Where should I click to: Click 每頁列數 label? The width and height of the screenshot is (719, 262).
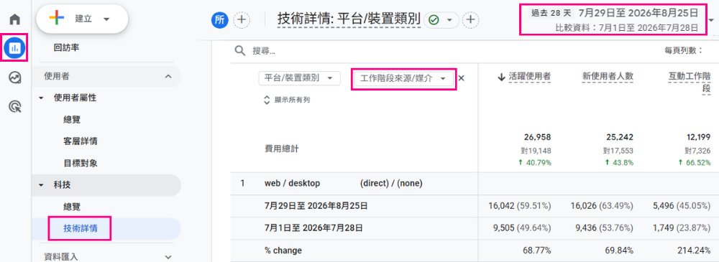(x=683, y=50)
